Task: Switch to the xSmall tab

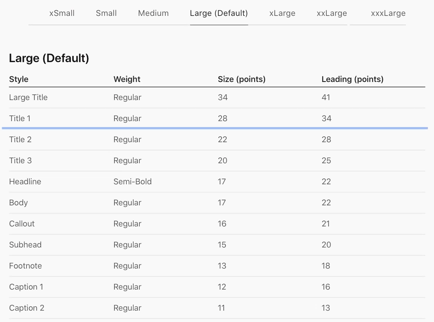Action: [62, 13]
